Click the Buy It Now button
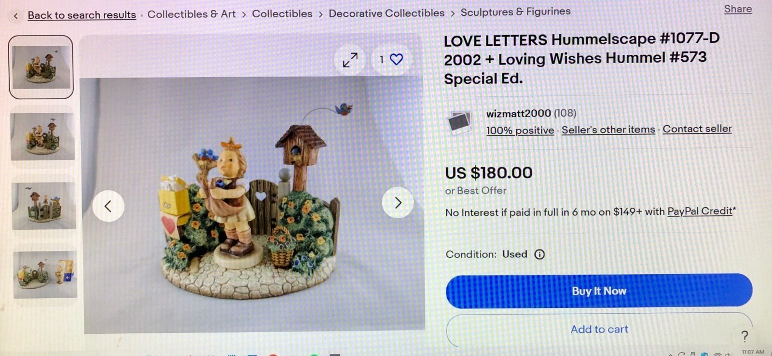 (599, 291)
